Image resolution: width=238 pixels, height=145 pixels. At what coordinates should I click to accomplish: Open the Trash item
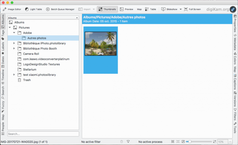[27, 80]
